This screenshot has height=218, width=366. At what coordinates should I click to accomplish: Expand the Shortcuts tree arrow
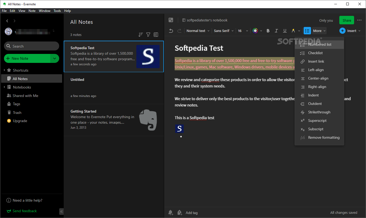point(4,70)
